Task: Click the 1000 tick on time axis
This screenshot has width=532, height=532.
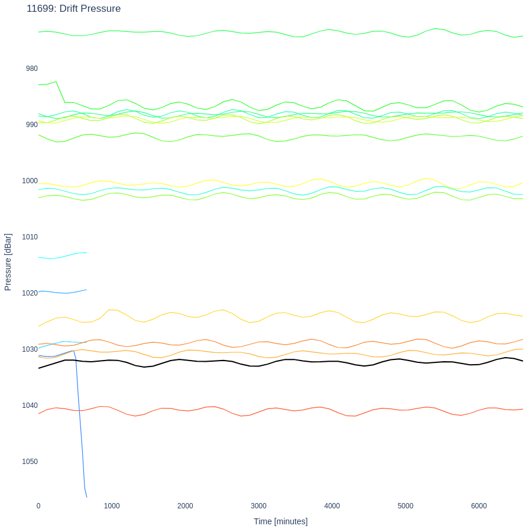Action: coord(112,506)
